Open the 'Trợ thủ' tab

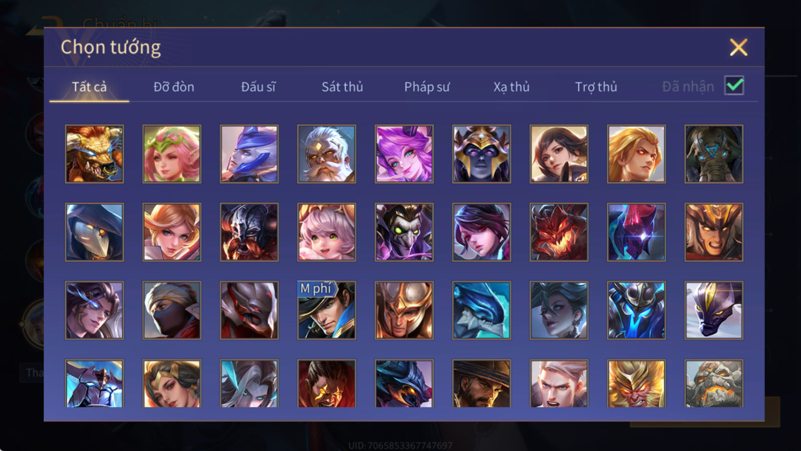pyautogui.click(x=596, y=87)
